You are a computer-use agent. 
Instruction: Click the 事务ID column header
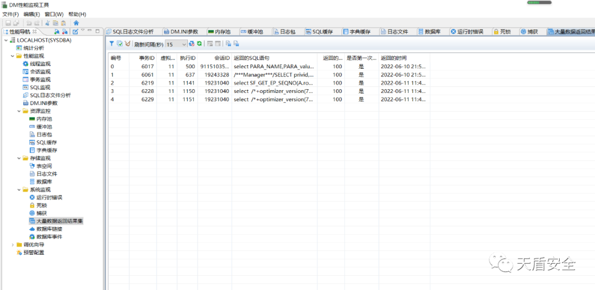(147, 58)
